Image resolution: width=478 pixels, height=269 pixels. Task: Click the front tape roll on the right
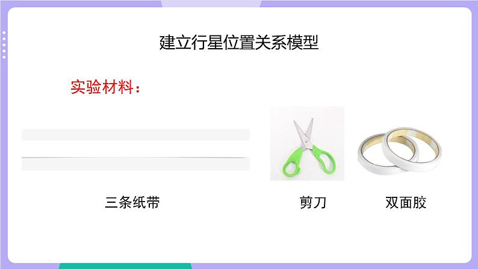411,148
